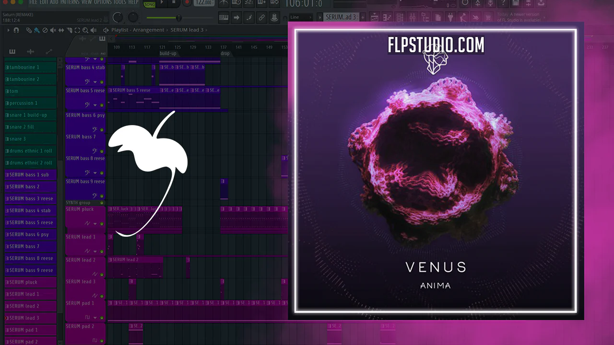Toggle the mute dot on SERUM bass 6 psy track
Image resolution: width=614 pixels, height=345 pixels.
(x=102, y=129)
